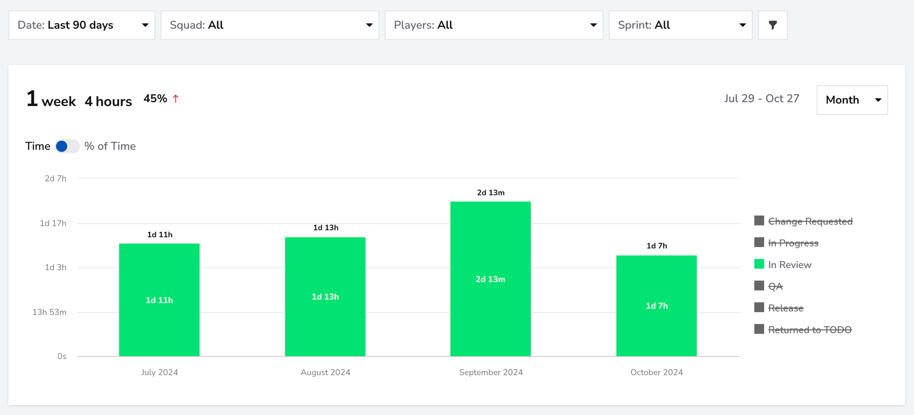
Task: Click the red upward trend arrow
Action: coord(176,99)
